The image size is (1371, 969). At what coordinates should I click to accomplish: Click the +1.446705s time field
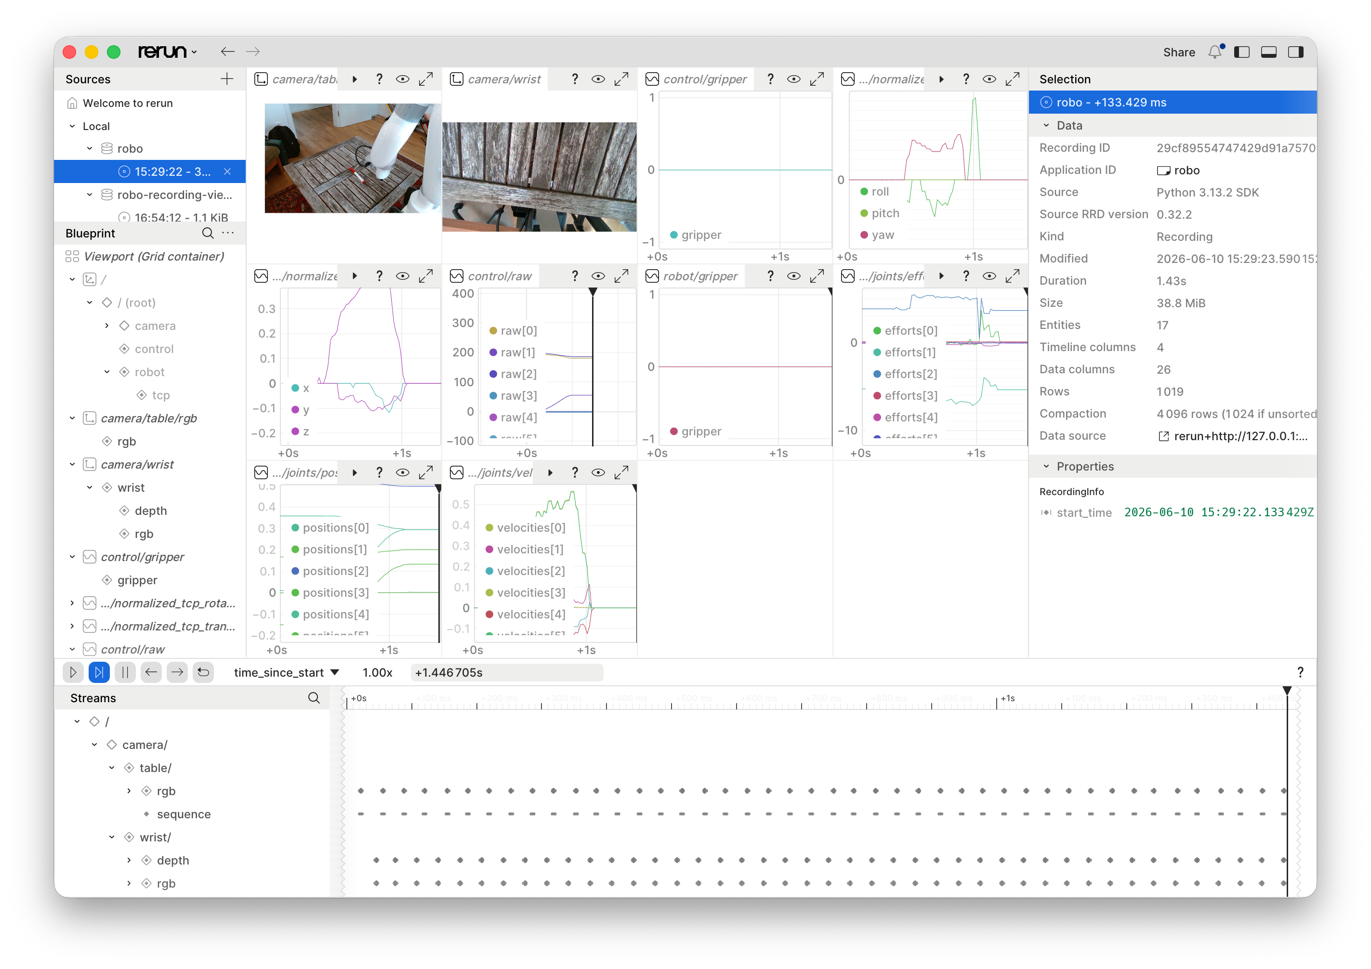506,672
